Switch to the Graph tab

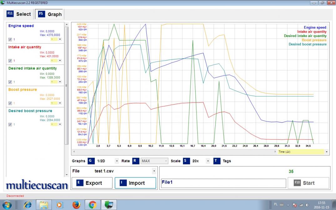tap(50, 14)
